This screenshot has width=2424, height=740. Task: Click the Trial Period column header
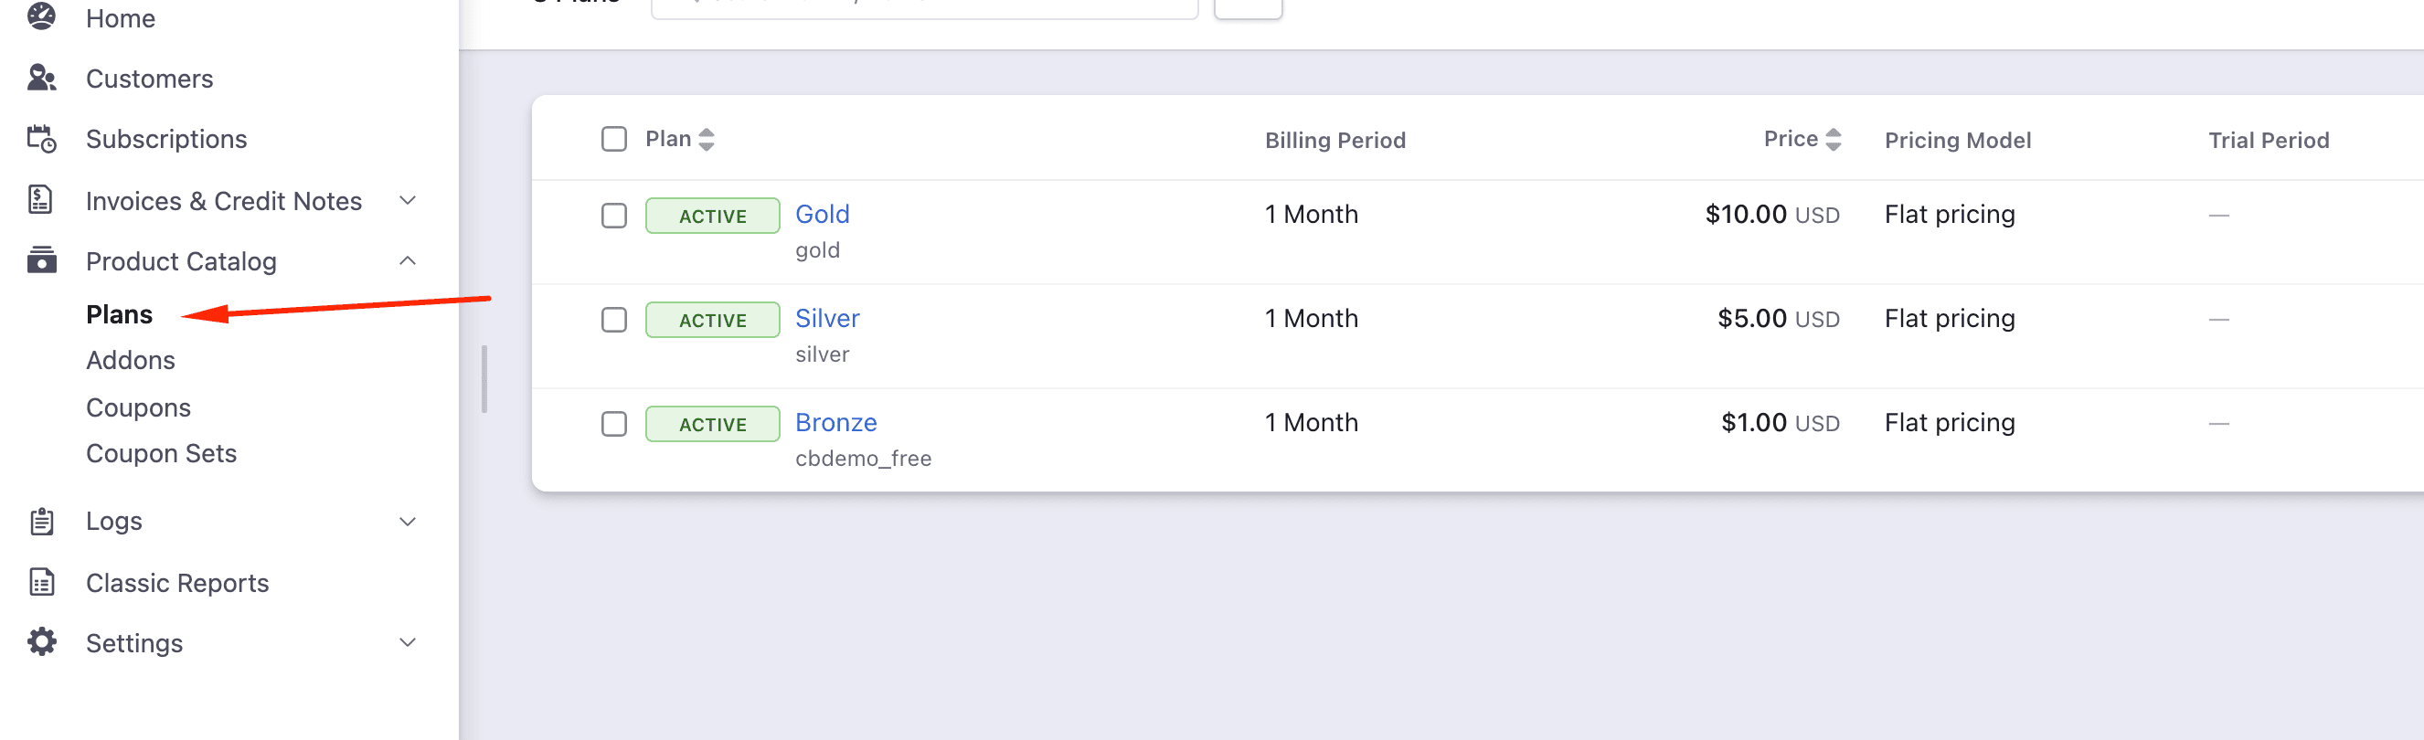tap(2269, 140)
